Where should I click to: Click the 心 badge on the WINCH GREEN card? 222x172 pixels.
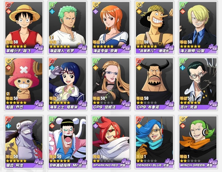click(182, 119)
